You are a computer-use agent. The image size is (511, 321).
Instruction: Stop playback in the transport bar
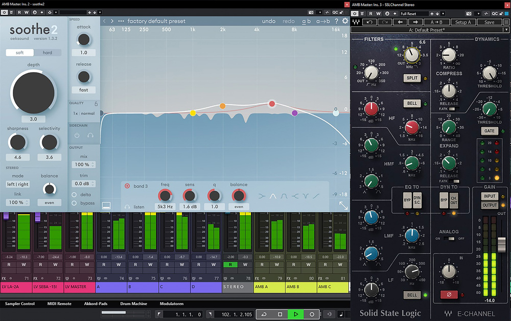280,314
